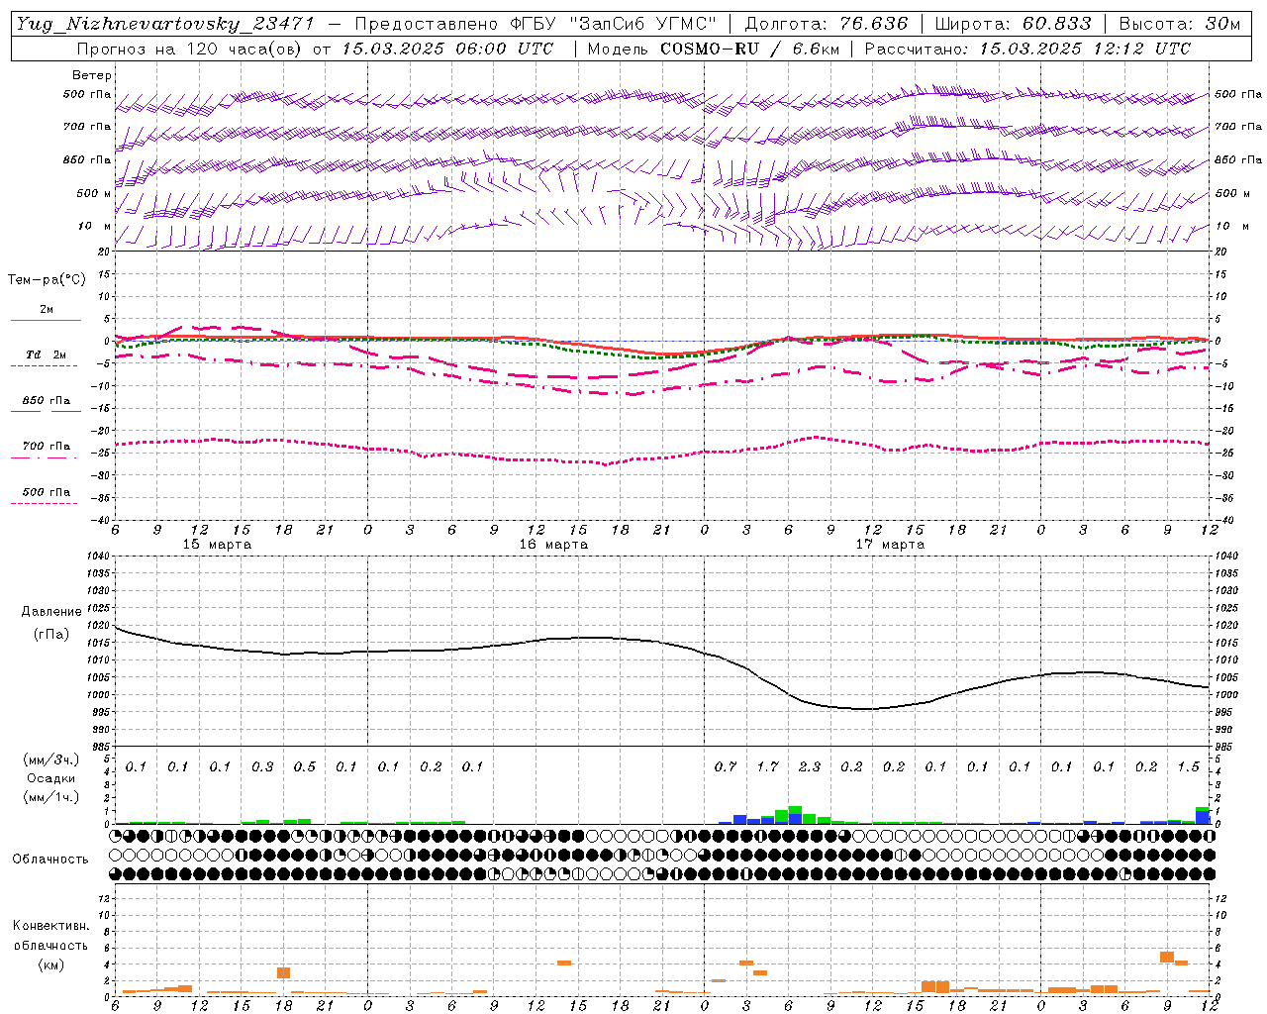Click the elevation text Высота: 30м

tap(1179, 24)
